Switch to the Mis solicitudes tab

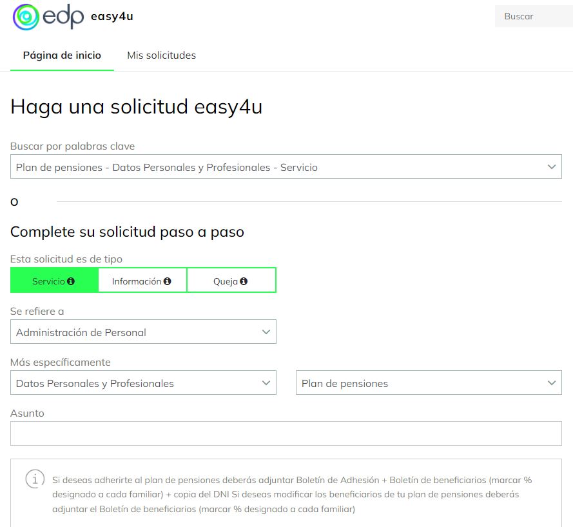161,55
